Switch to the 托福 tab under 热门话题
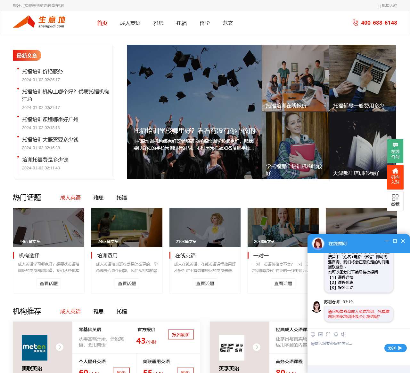410x373 pixels. pos(122,198)
